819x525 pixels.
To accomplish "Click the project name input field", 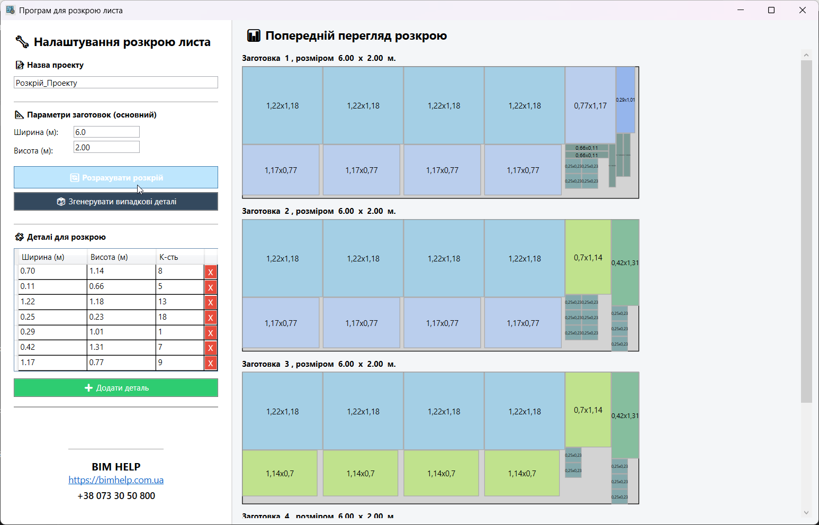I will 116,83.
